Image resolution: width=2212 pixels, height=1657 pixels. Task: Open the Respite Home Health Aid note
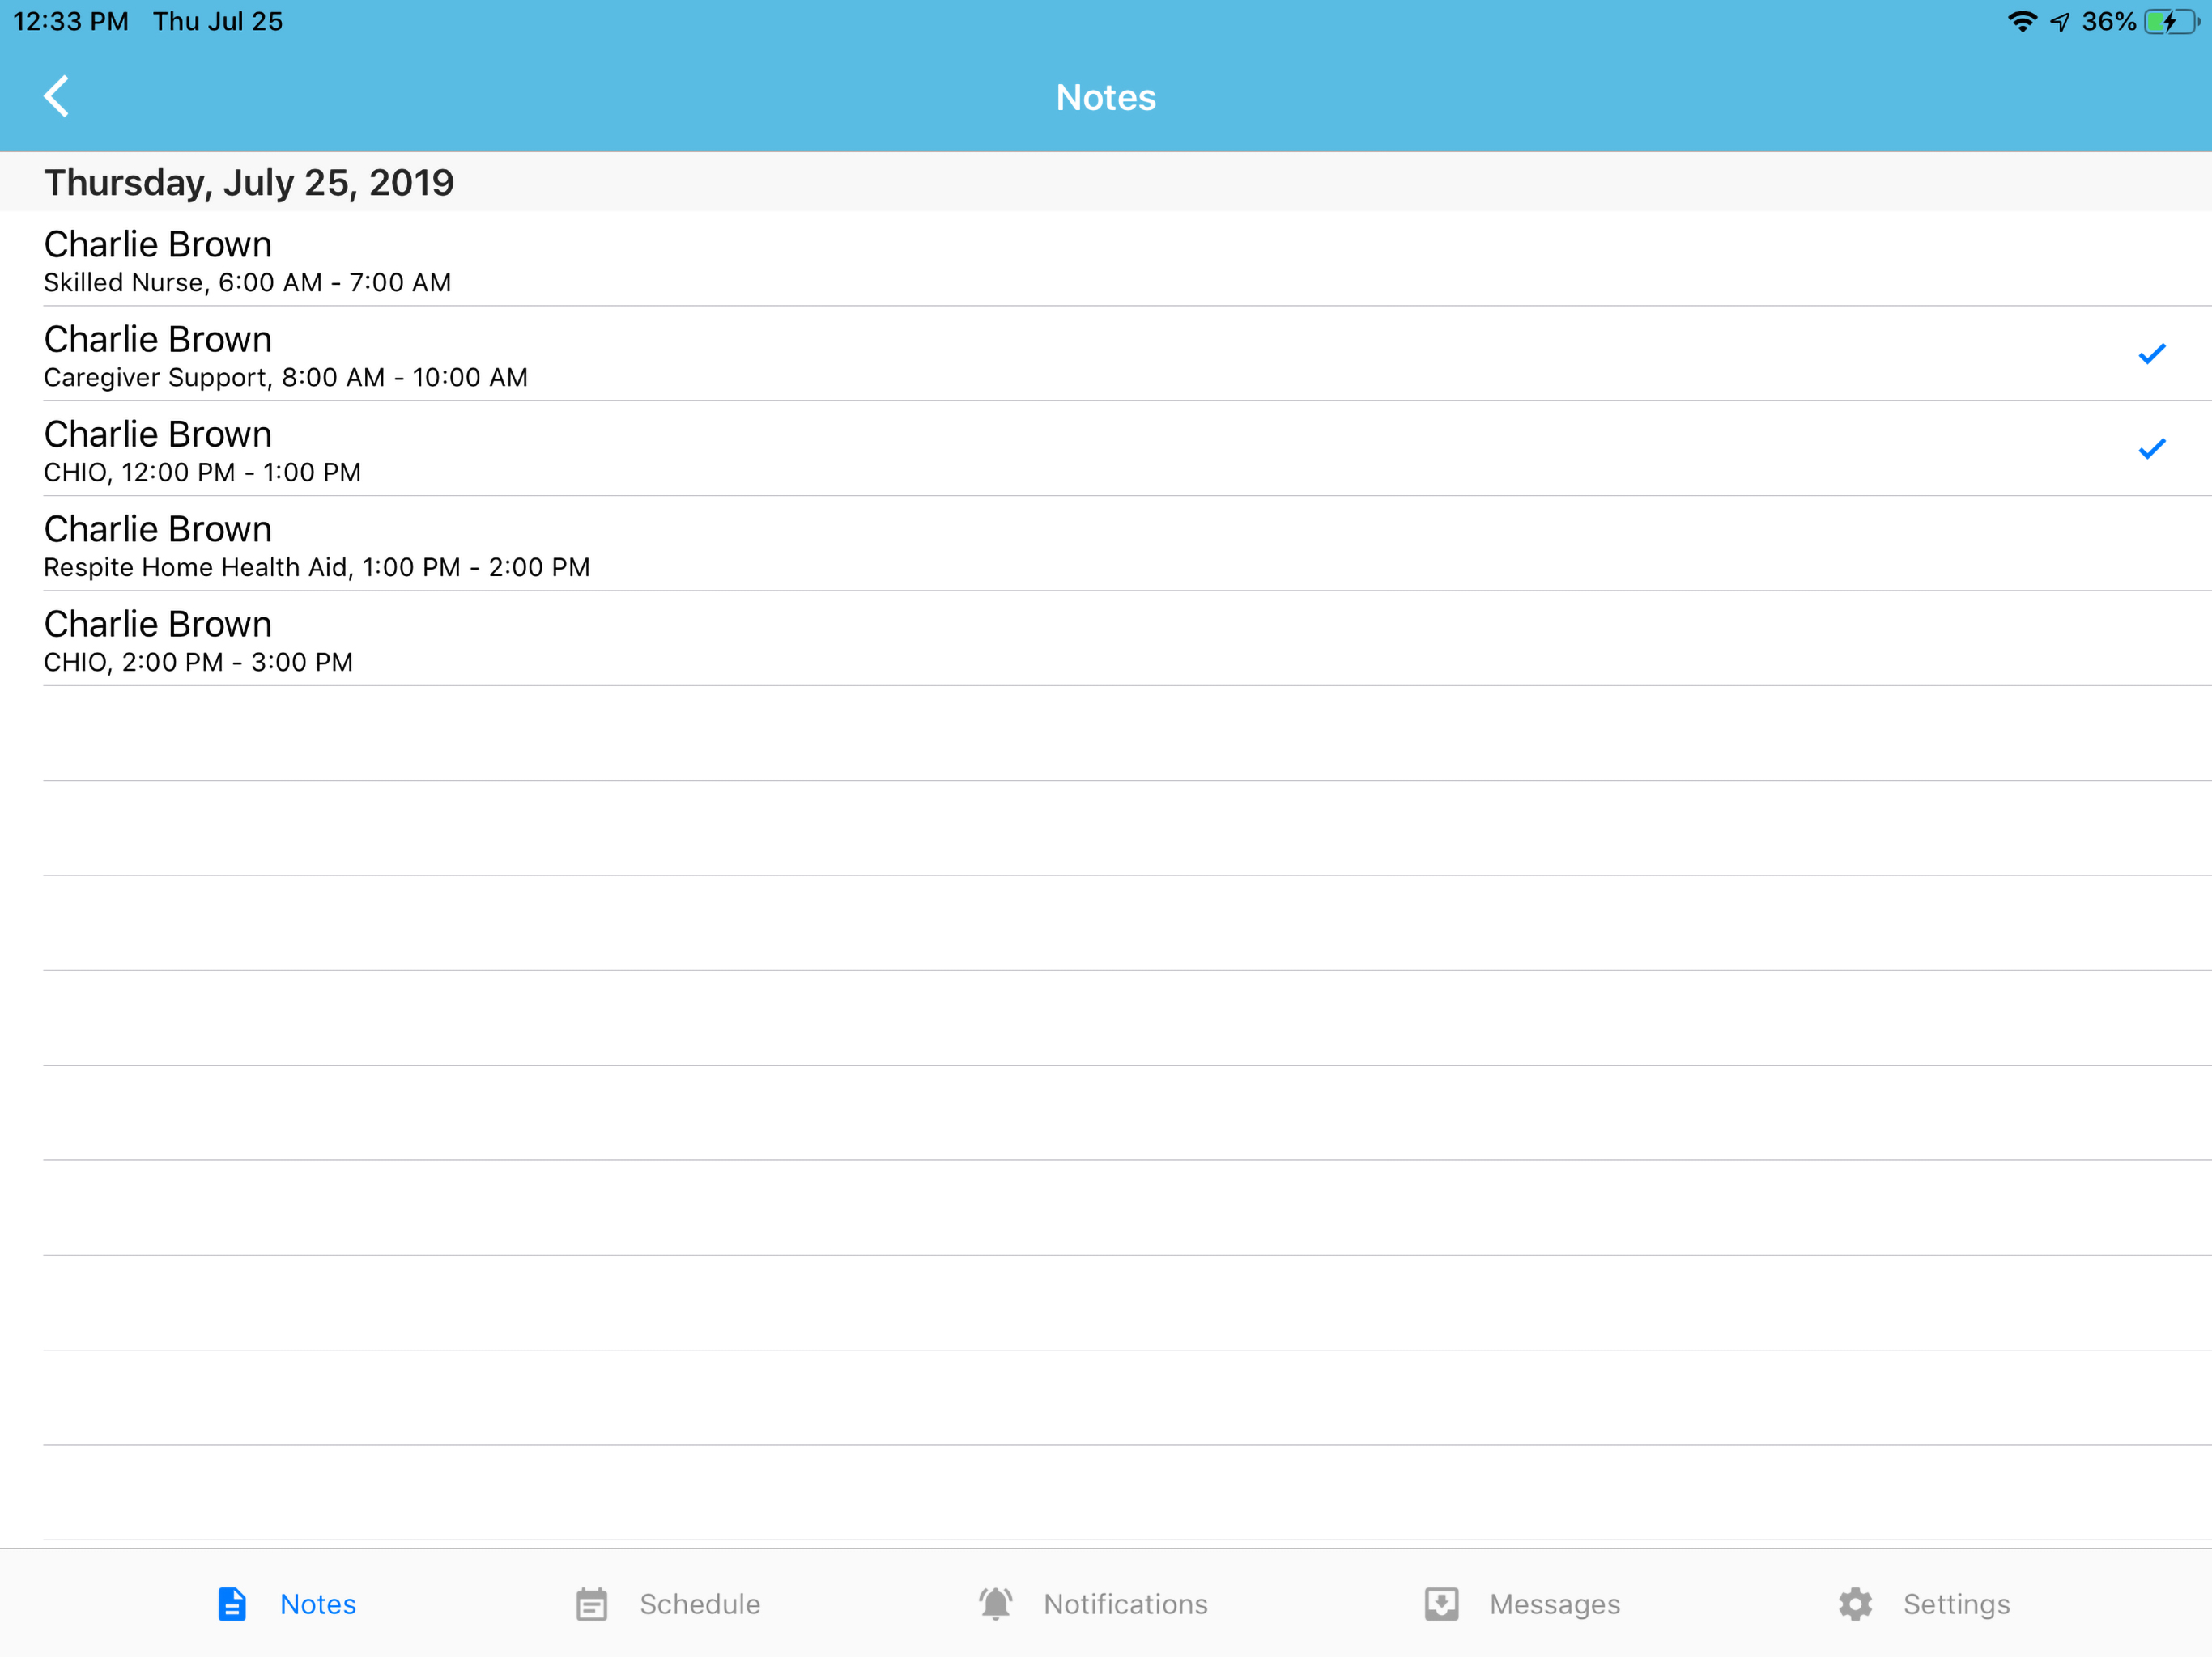[x=1106, y=544]
